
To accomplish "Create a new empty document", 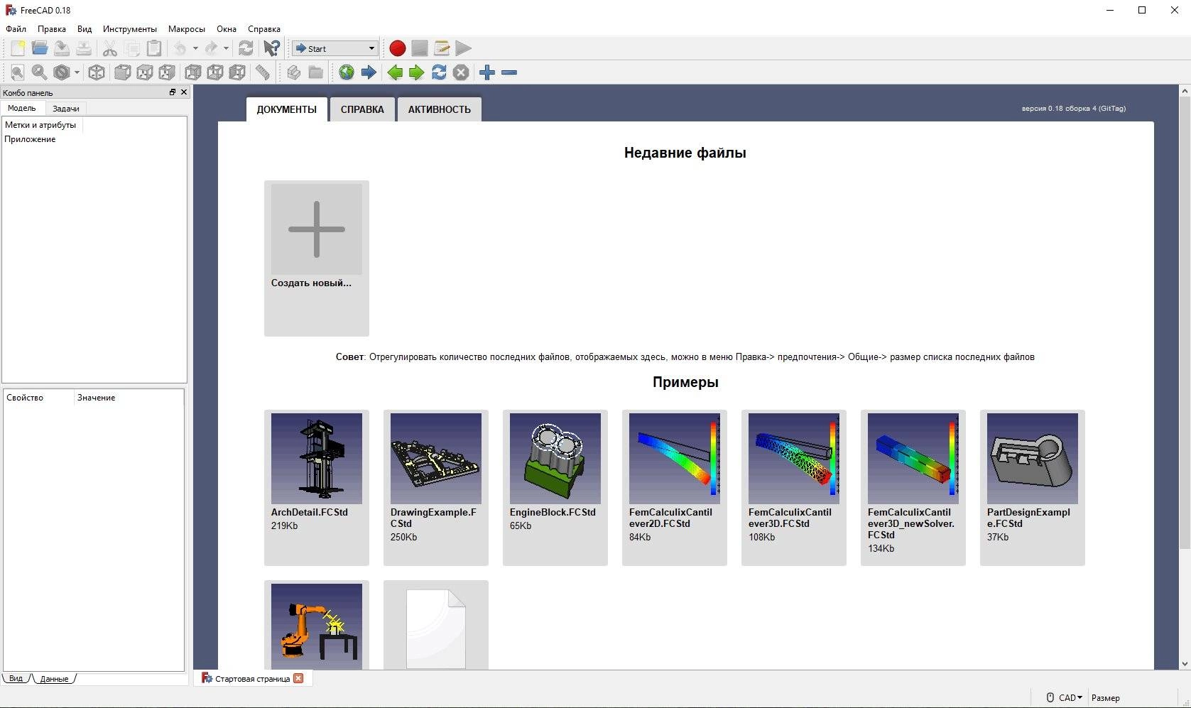I will (x=18, y=48).
